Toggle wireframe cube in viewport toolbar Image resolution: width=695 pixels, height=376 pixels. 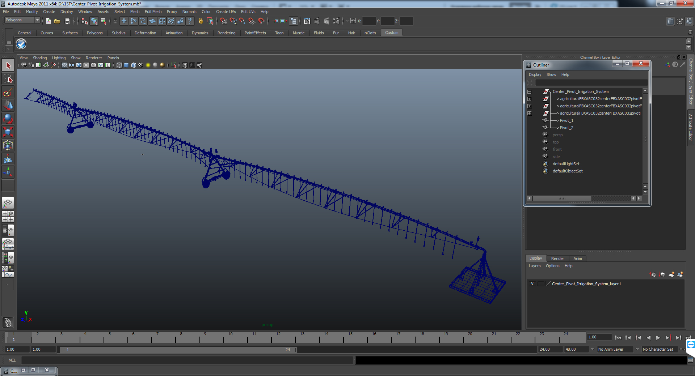click(119, 65)
